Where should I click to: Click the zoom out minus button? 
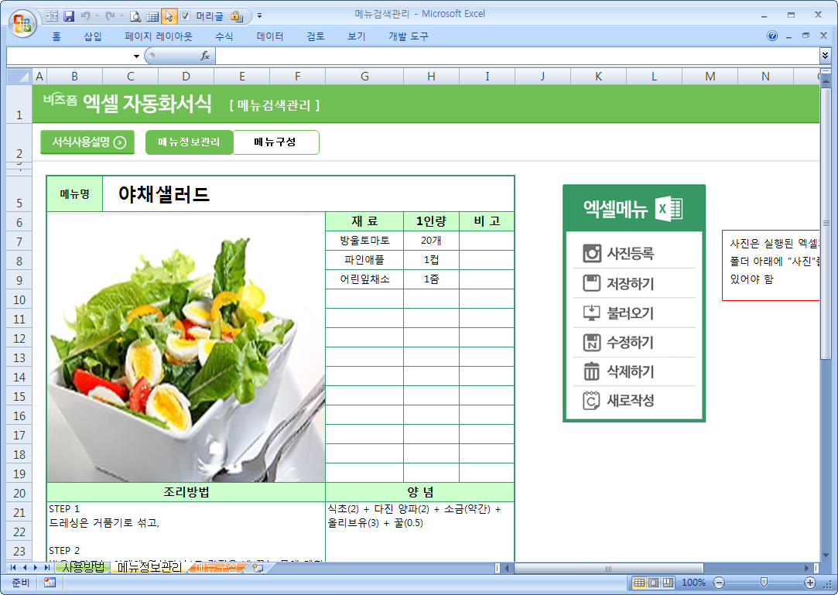point(720,582)
